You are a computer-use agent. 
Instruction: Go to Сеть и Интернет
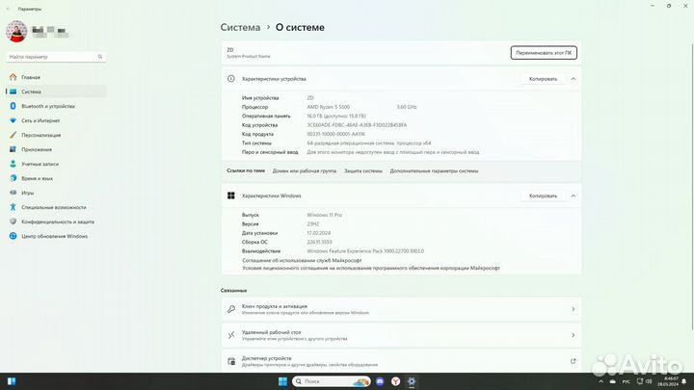[x=56, y=120]
